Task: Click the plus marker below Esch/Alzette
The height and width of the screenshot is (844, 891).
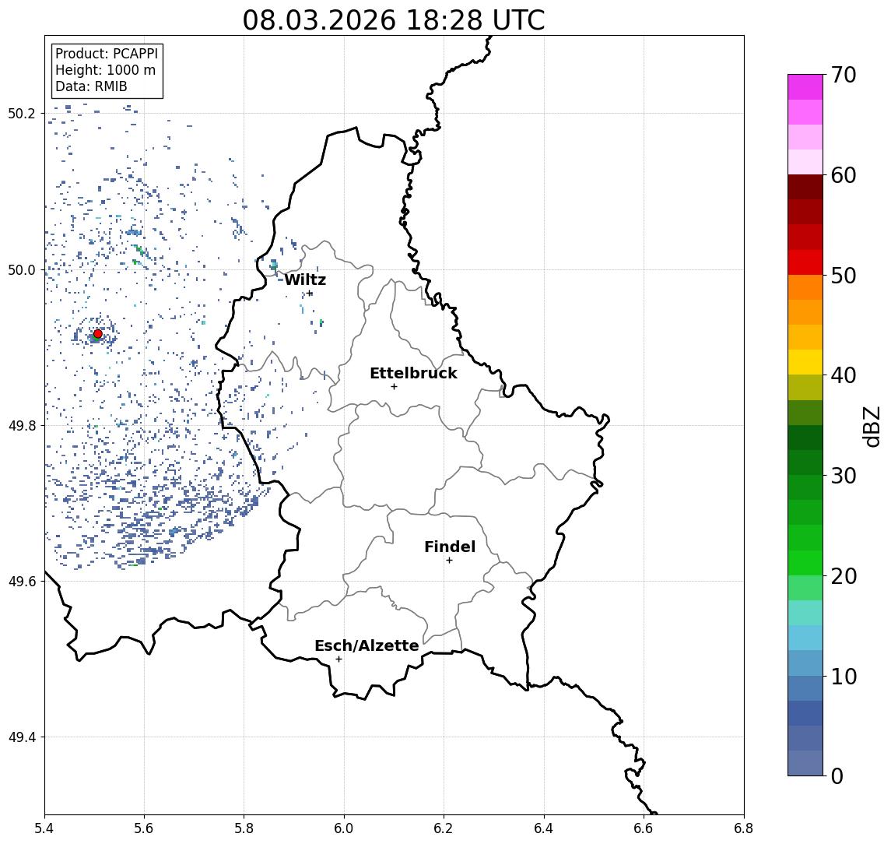Action: coord(339,659)
